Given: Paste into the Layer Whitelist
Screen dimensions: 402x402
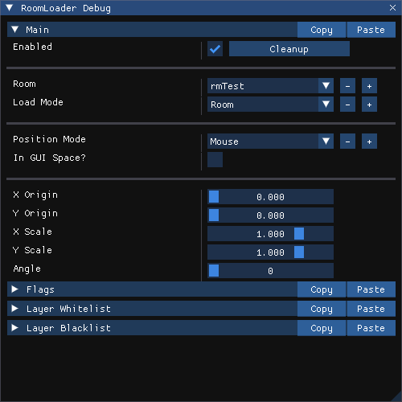Looking at the screenshot, I should point(371,309).
